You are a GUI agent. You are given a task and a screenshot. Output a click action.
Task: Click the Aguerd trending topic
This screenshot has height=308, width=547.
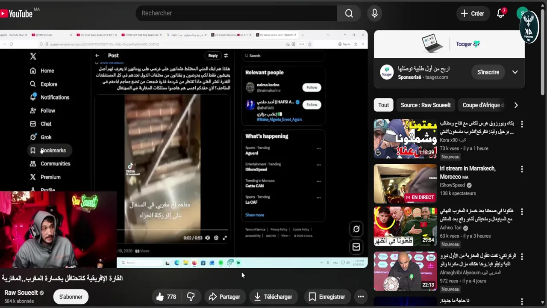coord(251,153)
